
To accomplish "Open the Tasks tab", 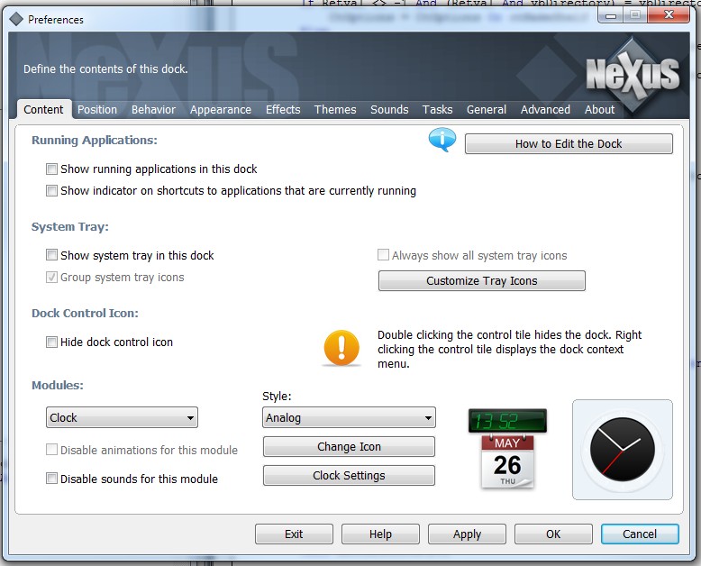I will [x=438, y=110].
